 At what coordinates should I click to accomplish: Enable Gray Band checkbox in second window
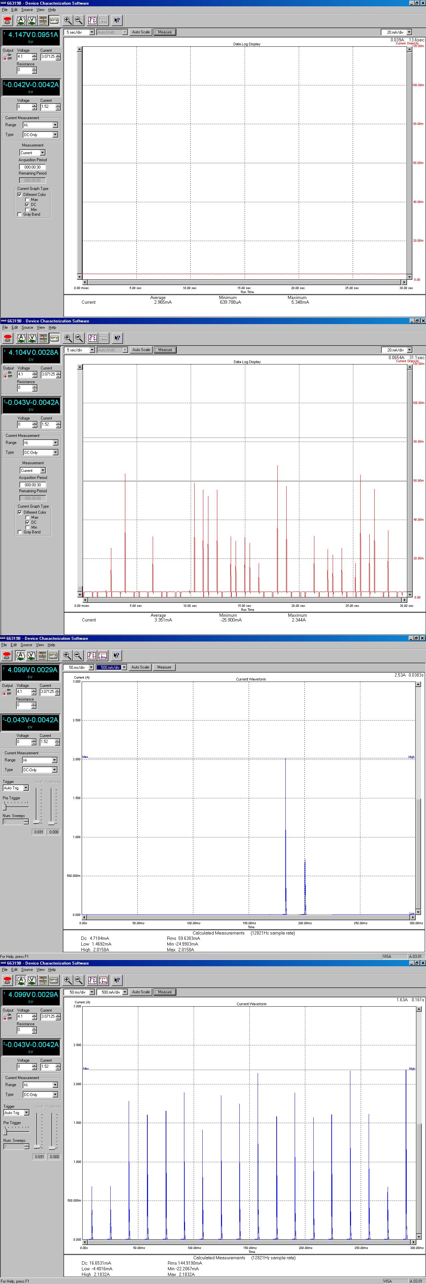20,532
